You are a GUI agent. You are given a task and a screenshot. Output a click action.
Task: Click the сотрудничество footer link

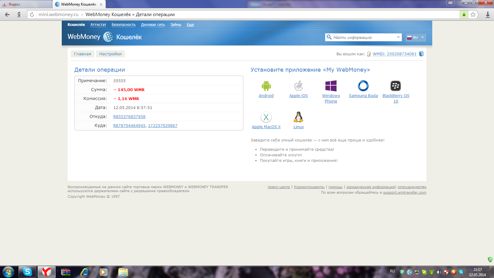click(x=412, y=187)
